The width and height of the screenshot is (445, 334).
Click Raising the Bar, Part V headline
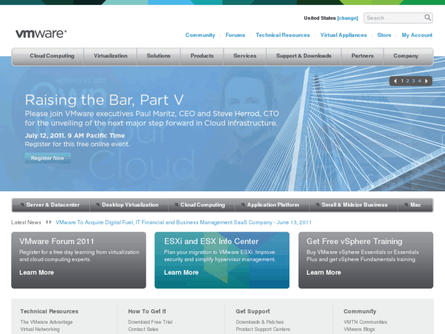click(x=104, y=100)
